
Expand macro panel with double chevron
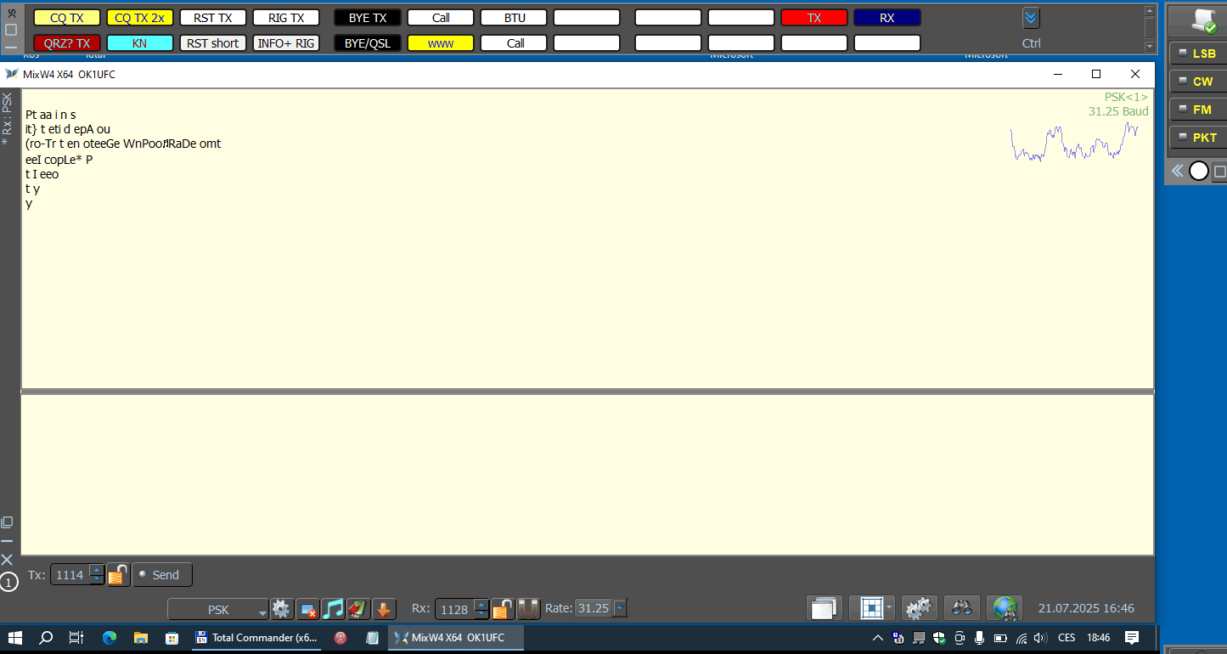click(x=1030, y=18)
